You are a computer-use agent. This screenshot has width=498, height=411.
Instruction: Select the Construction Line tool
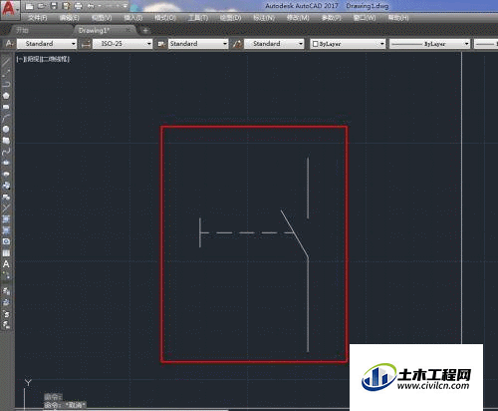click(6, 73)
